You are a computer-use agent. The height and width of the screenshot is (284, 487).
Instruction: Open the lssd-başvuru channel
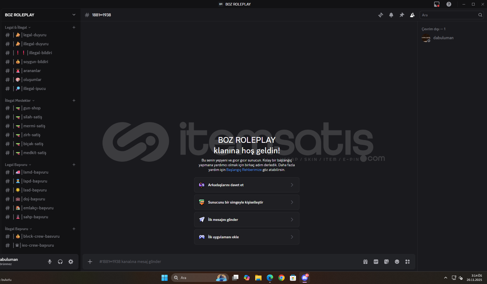[40, 190]
